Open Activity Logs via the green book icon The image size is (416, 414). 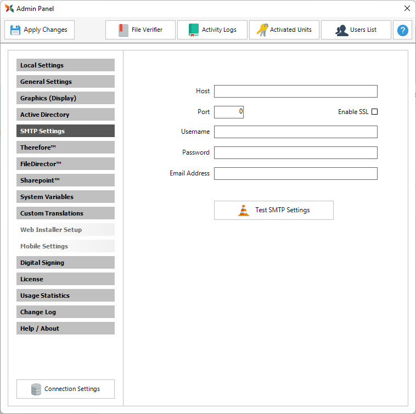(194, 30)
